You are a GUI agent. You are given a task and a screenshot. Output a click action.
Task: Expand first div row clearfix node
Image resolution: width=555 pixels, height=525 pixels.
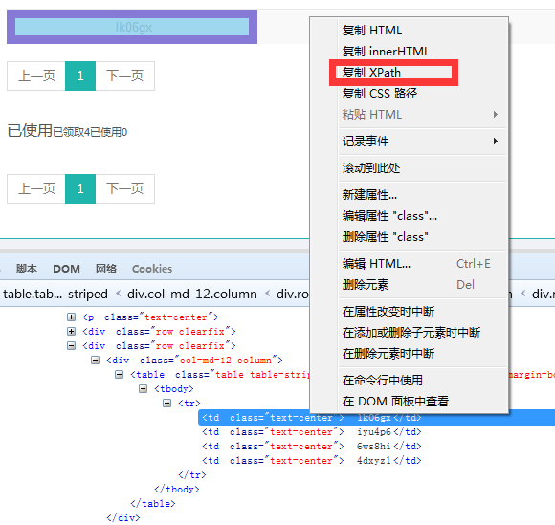(x=71, y=332)
